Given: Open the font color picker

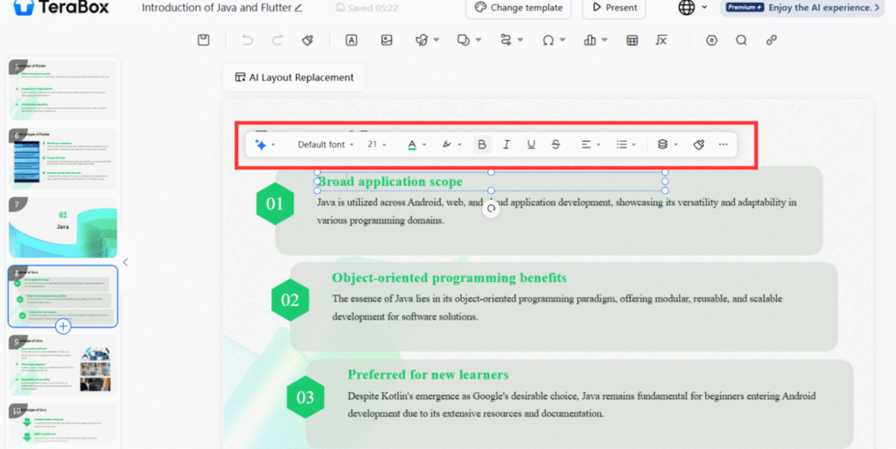Looking at the screenshot, I should tap(416, 144).
